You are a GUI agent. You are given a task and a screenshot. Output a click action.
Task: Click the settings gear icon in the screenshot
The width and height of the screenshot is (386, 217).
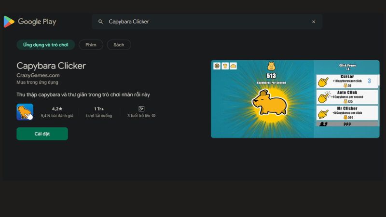pyautogui.click(x=217, y=66)
